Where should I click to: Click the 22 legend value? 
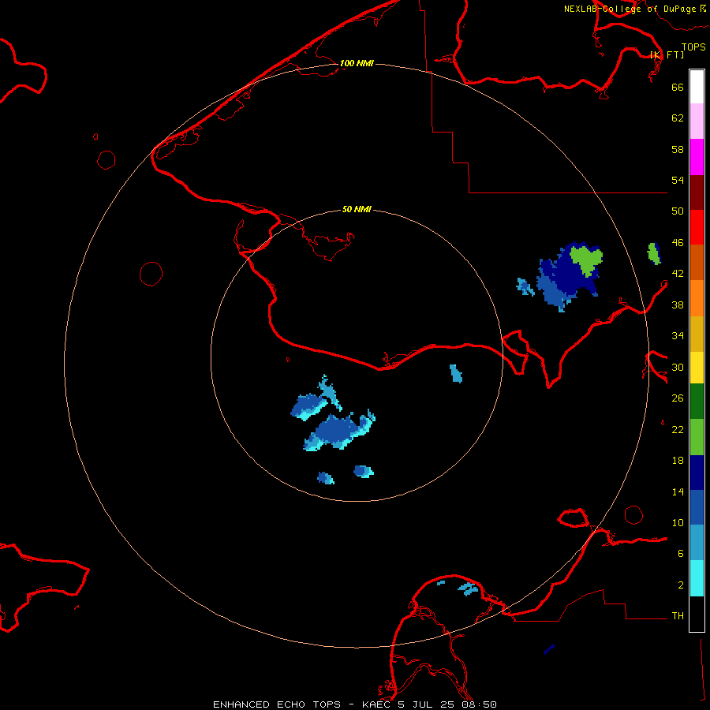(678, 429)
